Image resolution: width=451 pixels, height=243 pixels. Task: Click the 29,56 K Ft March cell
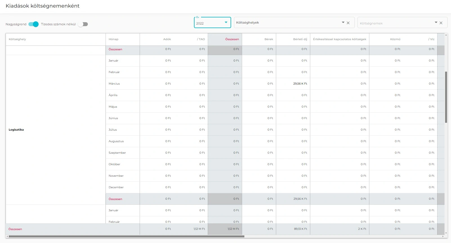coord(300,84)
